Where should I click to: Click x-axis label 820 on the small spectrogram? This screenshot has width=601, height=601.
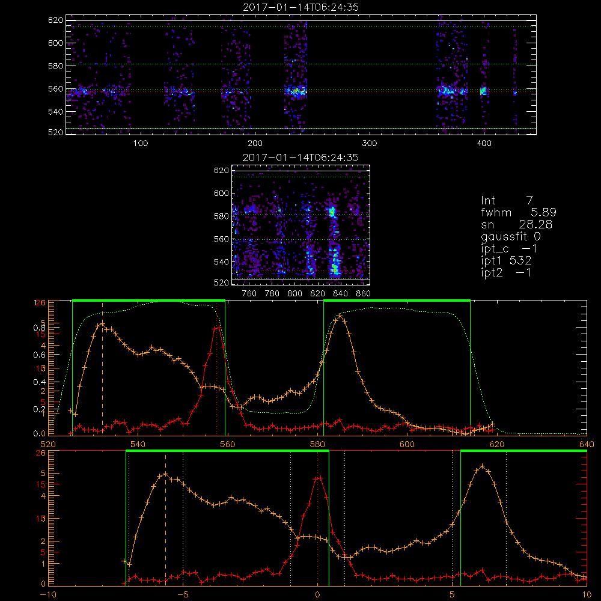point(318,294)
